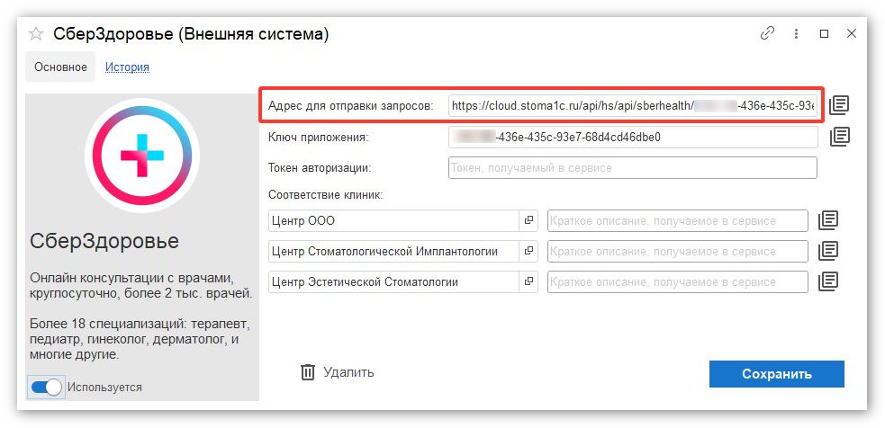This screenshot has height=428, width=885.
Task: Click the Более 18 специализаций paragraph
Action: 140,340
